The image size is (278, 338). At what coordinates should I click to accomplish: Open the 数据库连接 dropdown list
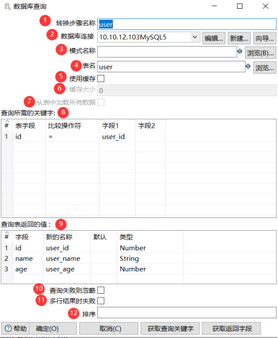195,37
